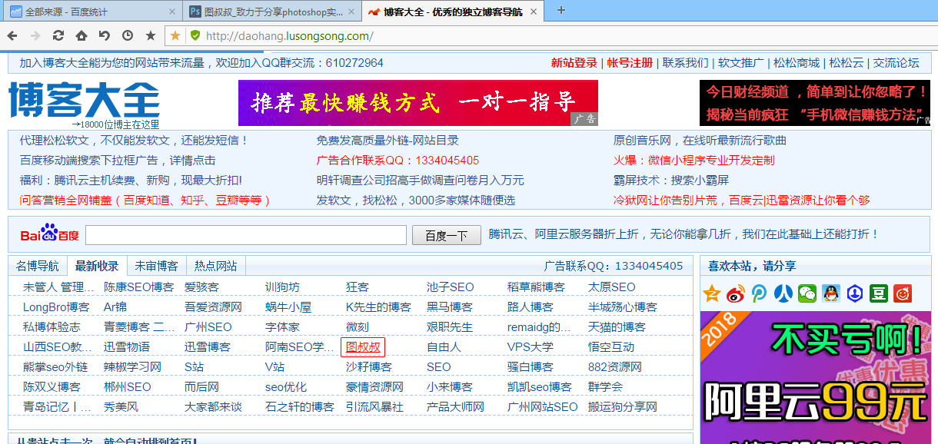Click the 百度一下 search button
Screen dimensions: 938x444
447,235
